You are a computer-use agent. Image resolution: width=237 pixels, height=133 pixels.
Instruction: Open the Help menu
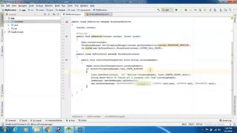pos(92,6)
